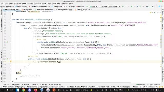This screenshot has width=164, height=92.
Task: Open the Resource Manager tool window
Action: coord(1,25)
